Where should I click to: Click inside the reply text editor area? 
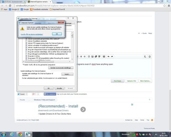[114, 68]
